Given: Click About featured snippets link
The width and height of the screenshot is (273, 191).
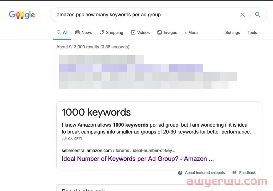Looking at the screenshot, I should pos(205,173).
